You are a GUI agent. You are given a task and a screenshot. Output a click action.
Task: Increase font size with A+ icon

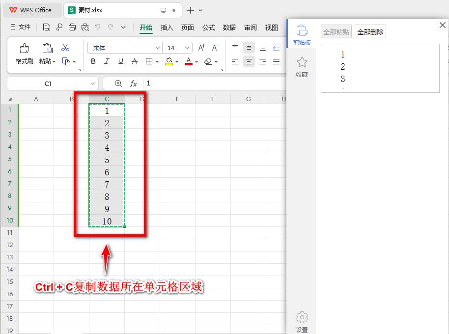[201, 48]
